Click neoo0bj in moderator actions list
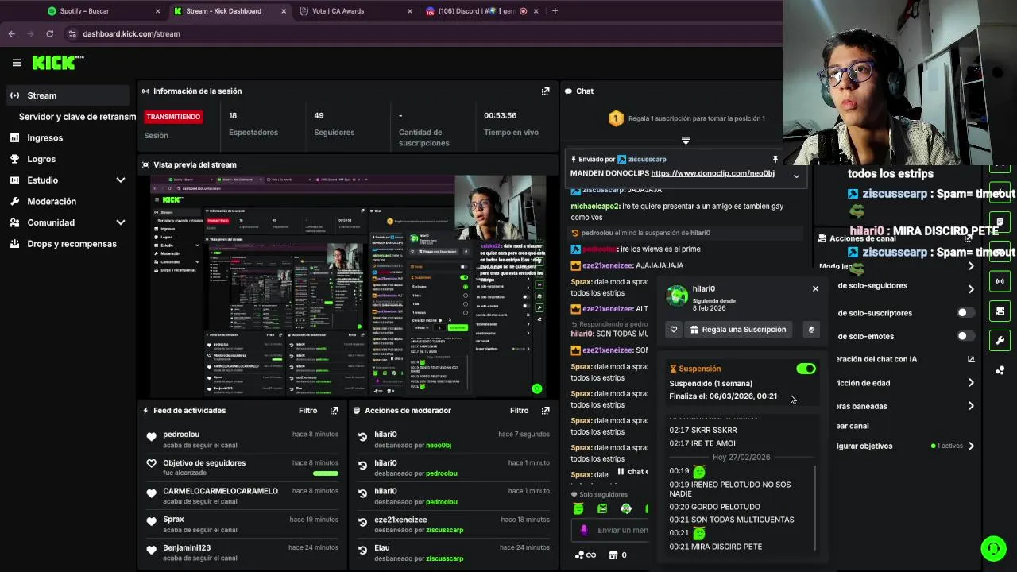 438,446
